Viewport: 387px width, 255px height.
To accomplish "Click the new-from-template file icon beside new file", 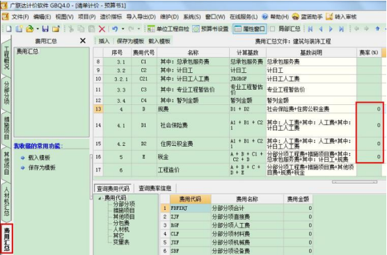I will coord(19,28).
